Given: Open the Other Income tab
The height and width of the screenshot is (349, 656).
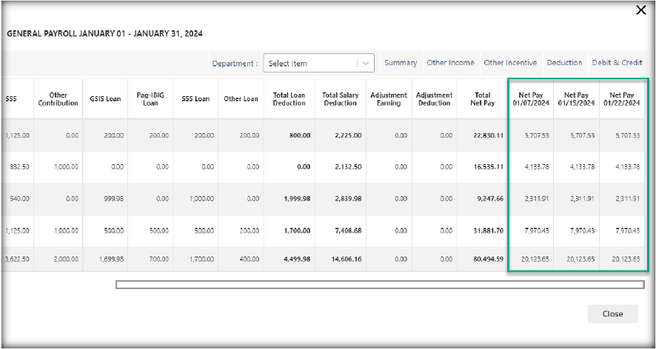Looking at the screenshot, I should coord(450,63).
